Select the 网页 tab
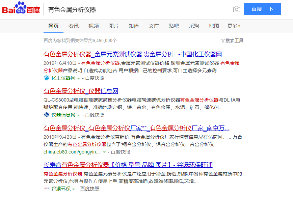 click(53, 26)
